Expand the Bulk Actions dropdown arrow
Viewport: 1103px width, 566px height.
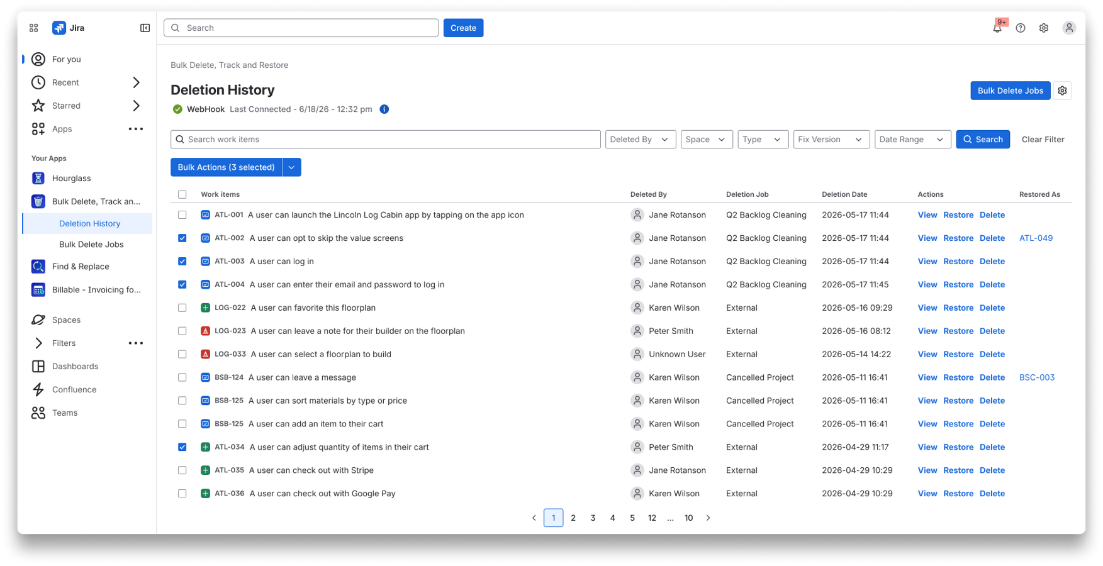[x=292, y=167]
